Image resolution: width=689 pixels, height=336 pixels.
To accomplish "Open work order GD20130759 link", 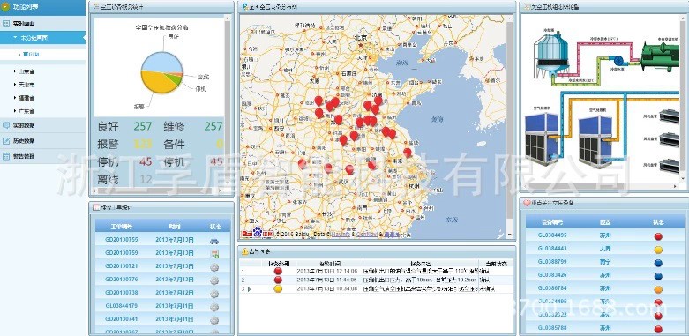I will pos(121,253).
